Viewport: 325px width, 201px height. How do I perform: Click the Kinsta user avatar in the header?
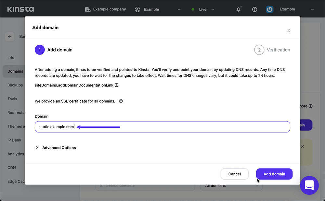269,9
